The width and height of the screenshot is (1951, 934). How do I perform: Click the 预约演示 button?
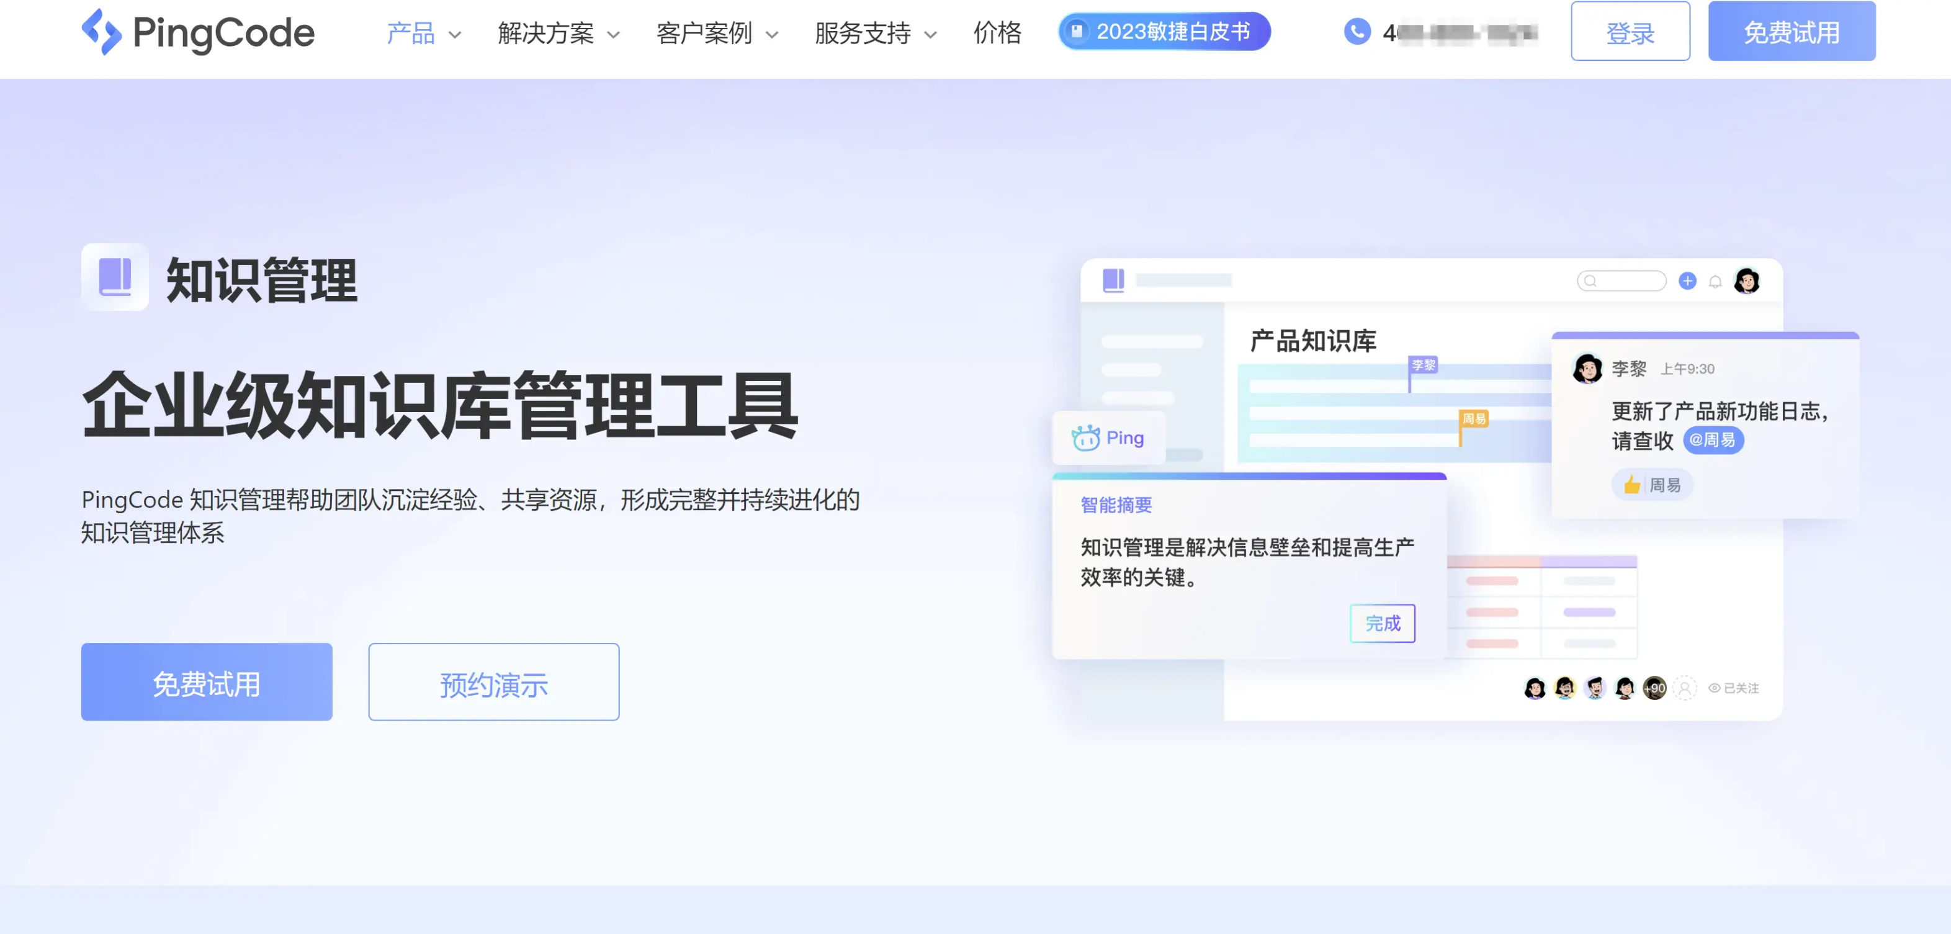click(x=494, y=682)
